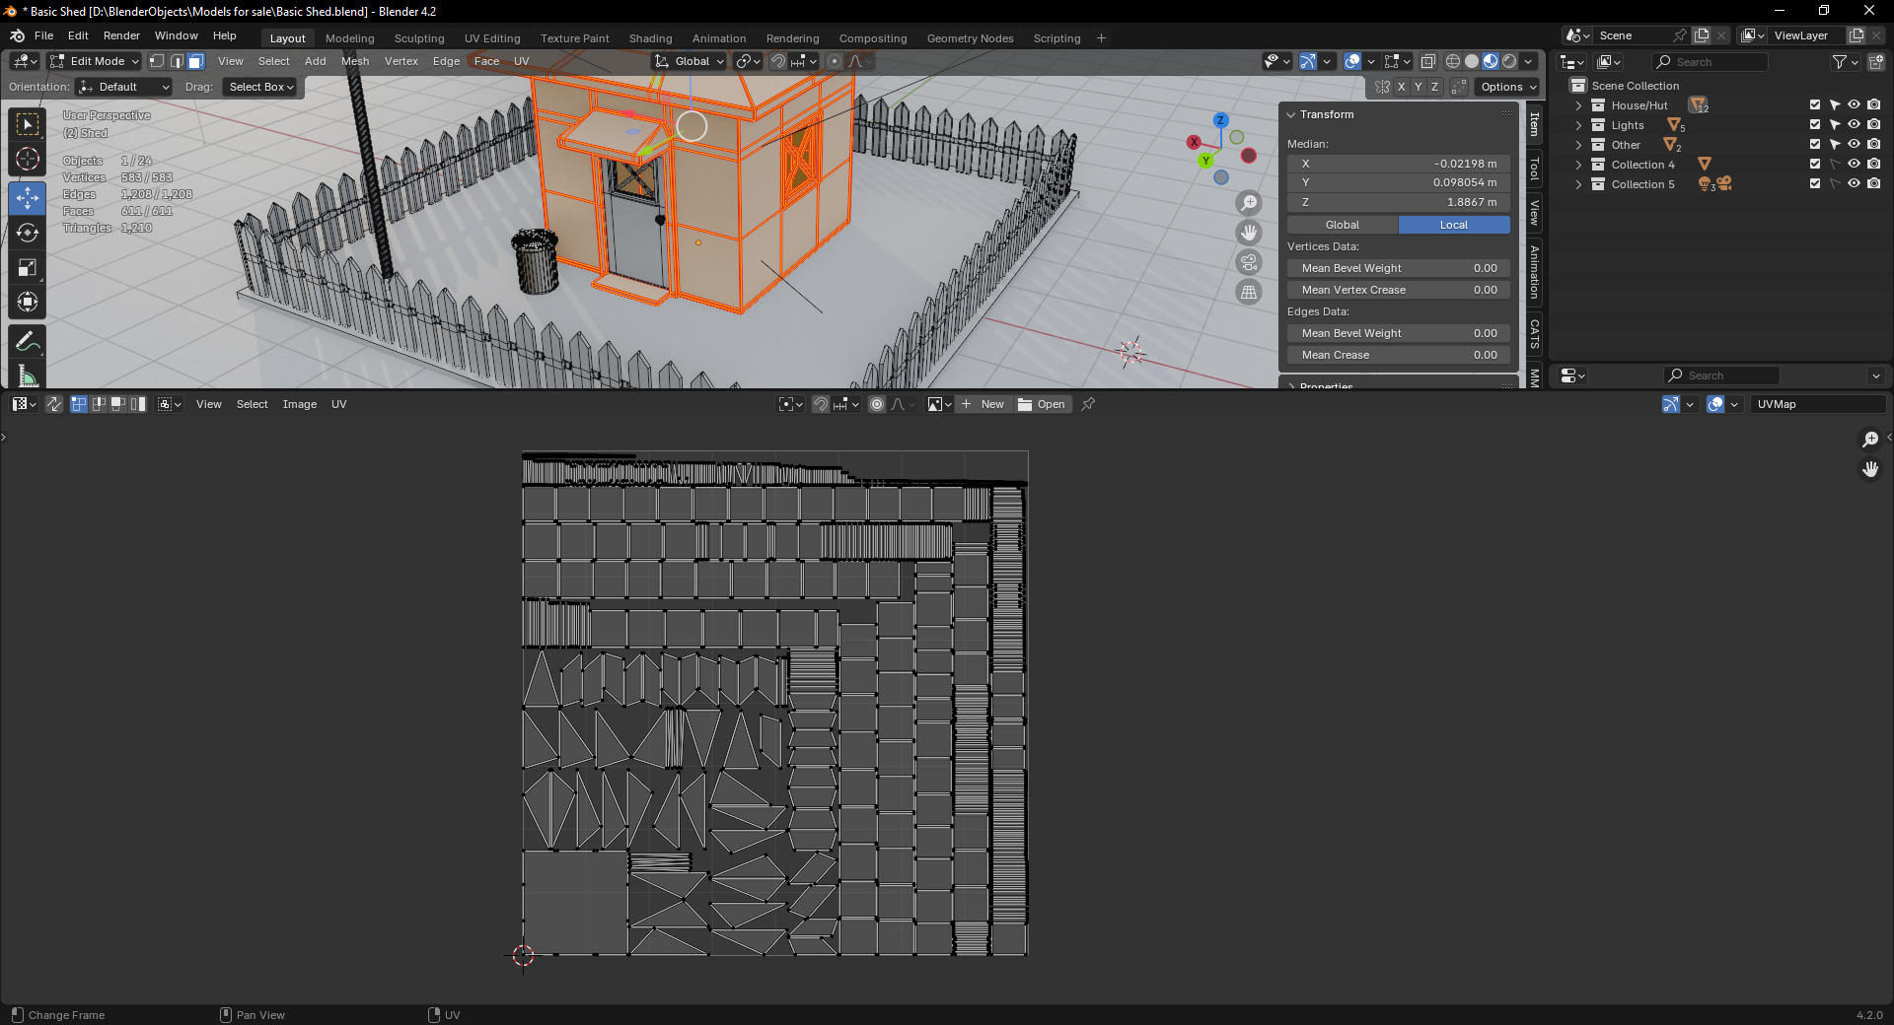Open the outliner filter dropdown
The image size is (1894, 1025).
tap(1845, 62)
